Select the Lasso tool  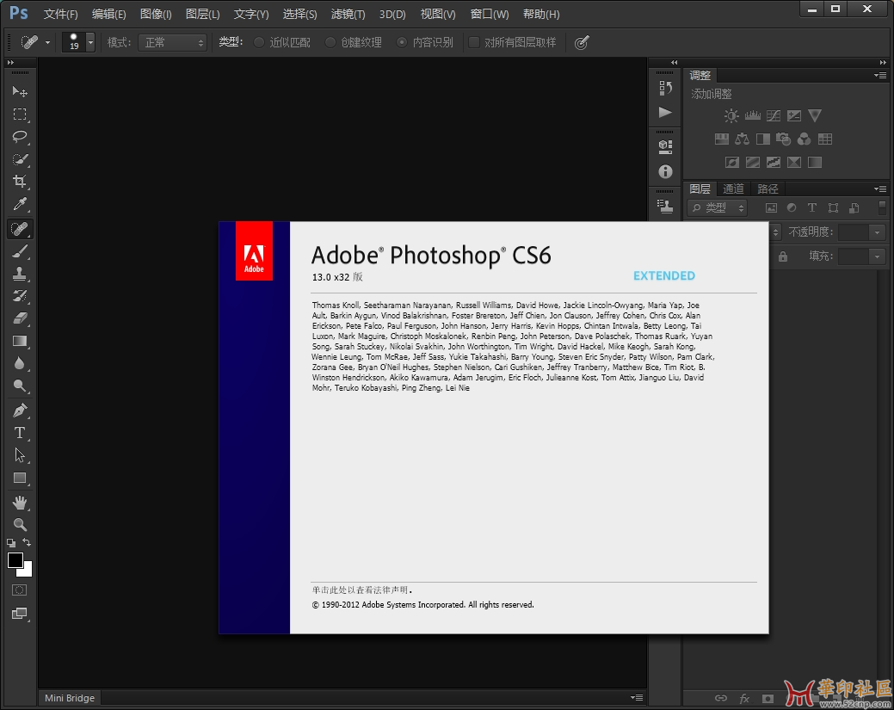20,136
